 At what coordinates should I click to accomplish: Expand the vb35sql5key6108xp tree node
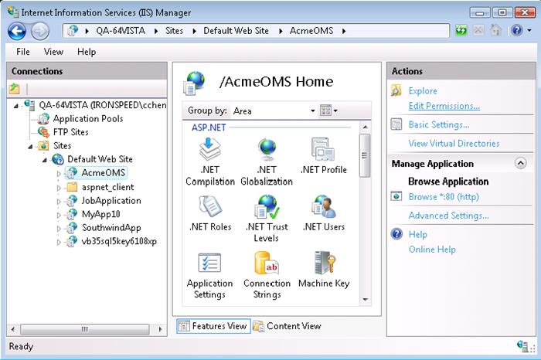[x=59, y=242]
